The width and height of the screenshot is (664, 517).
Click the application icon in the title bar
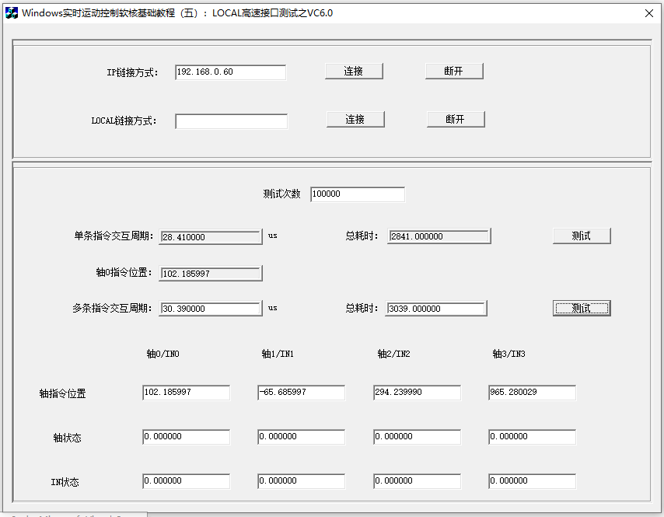point(11,12)
